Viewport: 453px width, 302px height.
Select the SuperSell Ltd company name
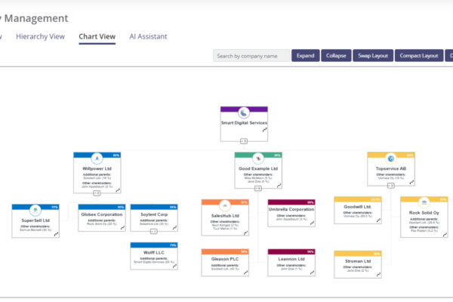coord(35,220)
